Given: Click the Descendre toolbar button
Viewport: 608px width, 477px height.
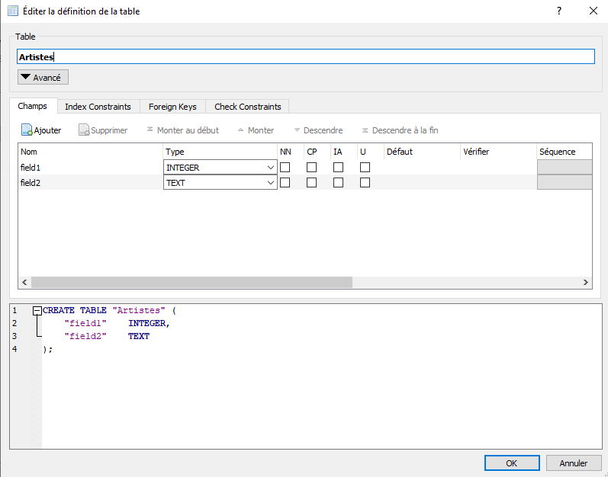Looking at the screenshot, I should pyautogui.click(x=318, y=130).
